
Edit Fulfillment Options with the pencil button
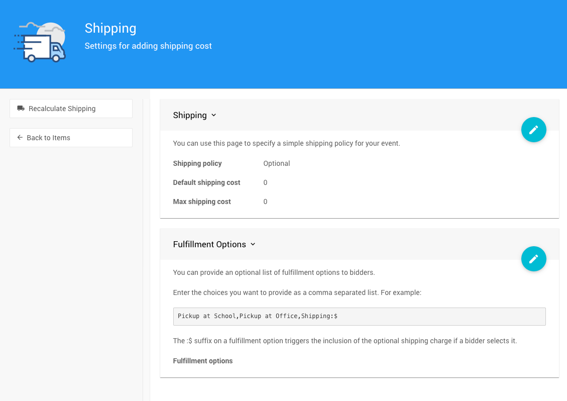pos(533,259)
